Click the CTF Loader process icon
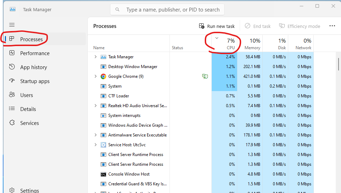341x193 pixels. point(103,96)
